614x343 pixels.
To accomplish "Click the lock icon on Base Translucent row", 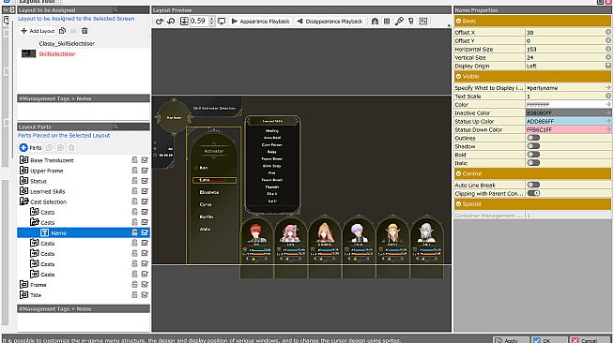I will coord(134,160).
